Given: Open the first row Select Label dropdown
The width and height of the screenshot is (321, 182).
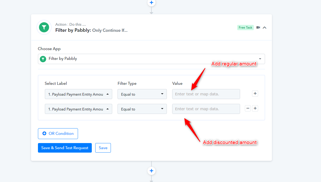Looking at the screenshot, I should click(x=79, y=94).
